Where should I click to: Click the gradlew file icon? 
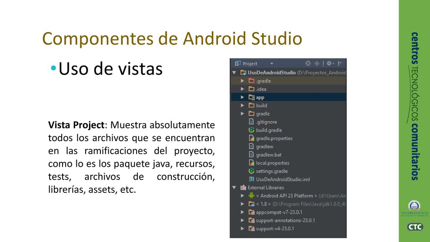pos(251,146)
